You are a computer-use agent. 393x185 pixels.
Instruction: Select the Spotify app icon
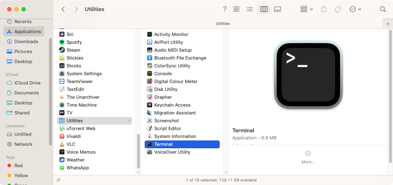pyautogui.click(x=62, y=42)
